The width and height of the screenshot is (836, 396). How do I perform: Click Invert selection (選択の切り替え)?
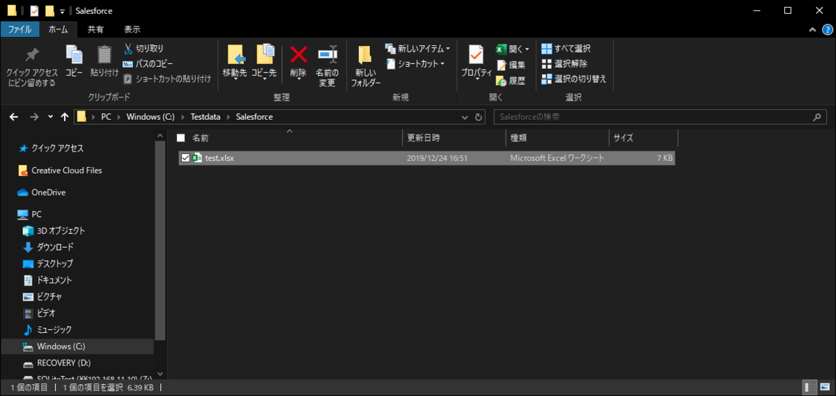574,79
